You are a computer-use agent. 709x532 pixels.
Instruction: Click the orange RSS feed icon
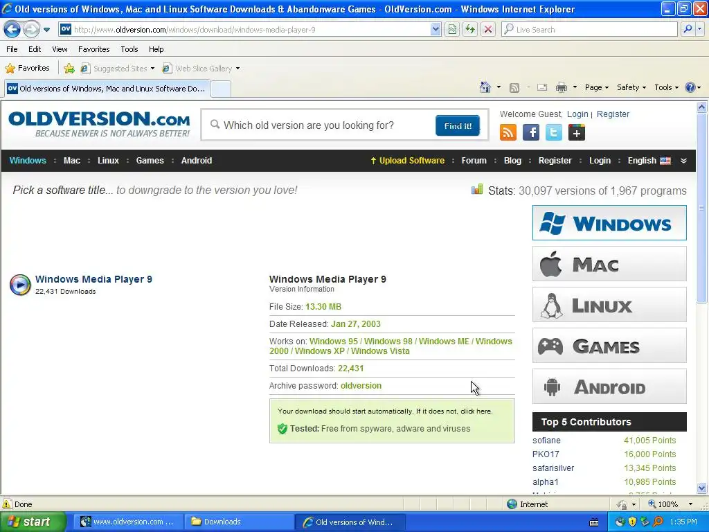click(508, 132)
